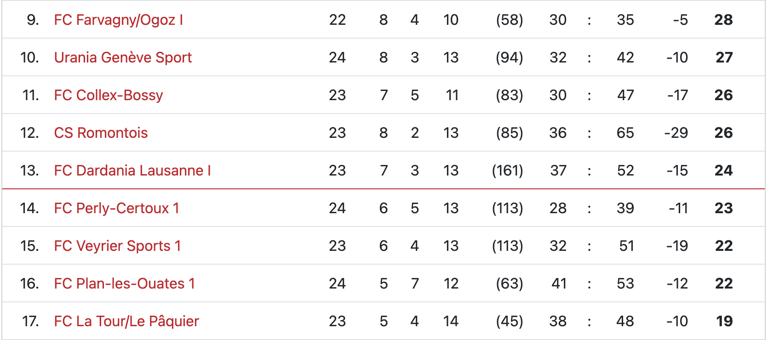Select rank number 14. in the table

[x=29, y=208]
